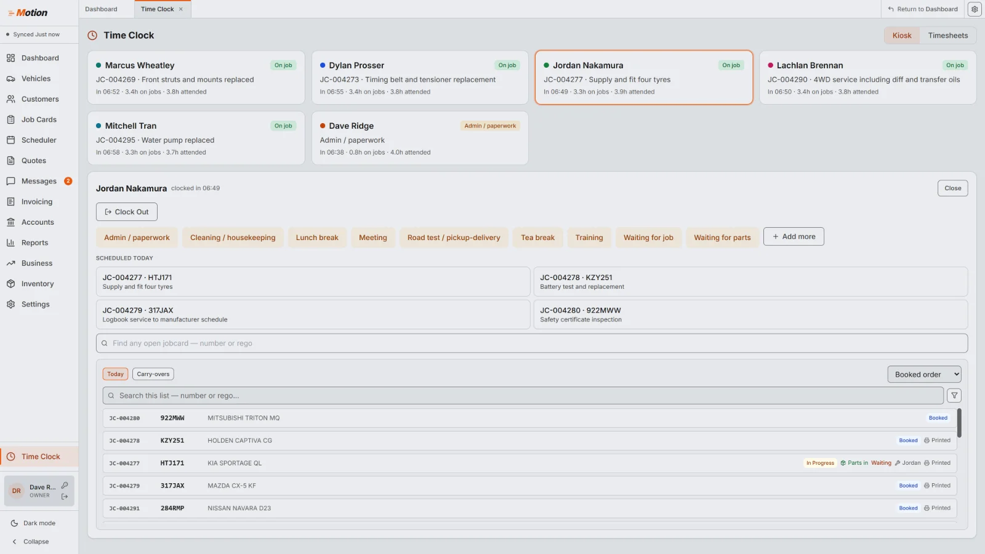Image resolution: width=985 pixels, height=554 pixels.
Task: Open Inventory in the sidebar
Action: 39,284
